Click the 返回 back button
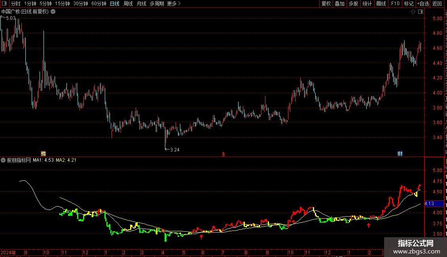This screenshot has height=257, width=447. click(437, 4)
